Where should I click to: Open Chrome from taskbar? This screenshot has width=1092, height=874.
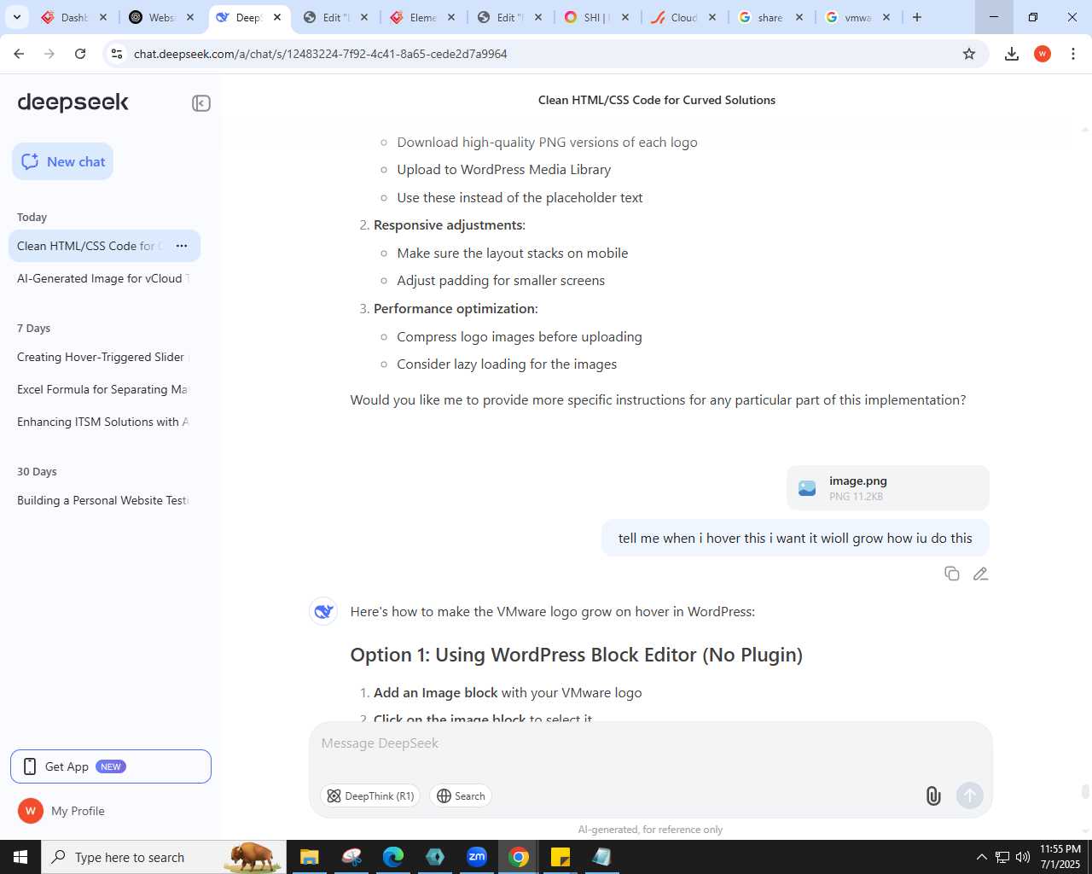519,857
